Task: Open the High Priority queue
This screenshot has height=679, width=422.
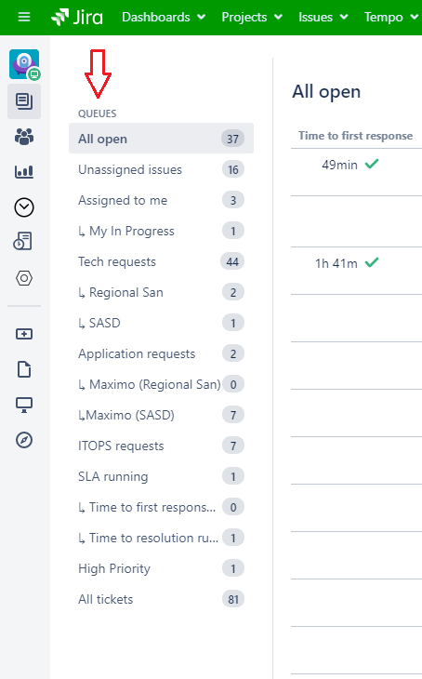Action: (x=161, y=568)
